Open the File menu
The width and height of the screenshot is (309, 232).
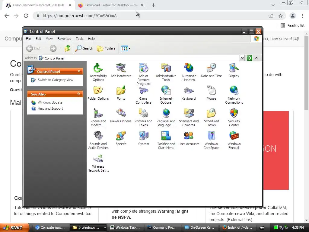[x=28, y=39]
